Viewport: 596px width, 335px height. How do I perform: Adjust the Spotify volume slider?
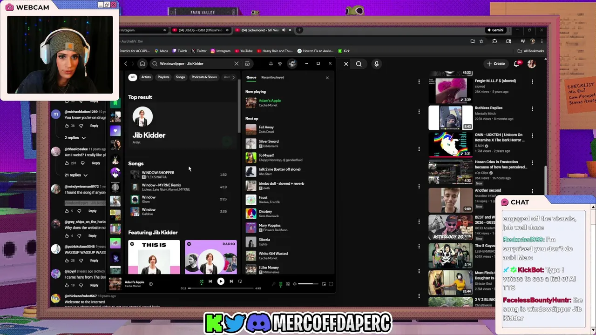(x=308, y=284)
